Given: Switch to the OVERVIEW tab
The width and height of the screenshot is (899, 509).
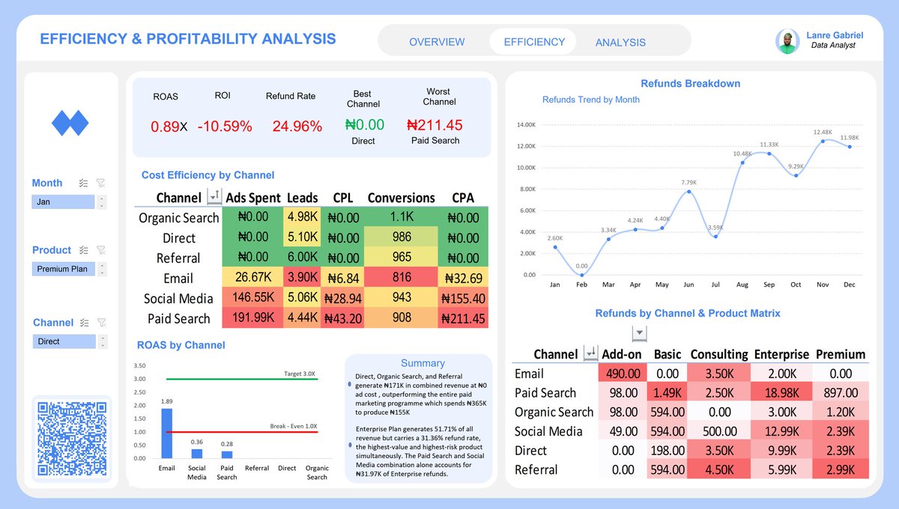Looking at the screenshot, I should (x=437, y=42).
